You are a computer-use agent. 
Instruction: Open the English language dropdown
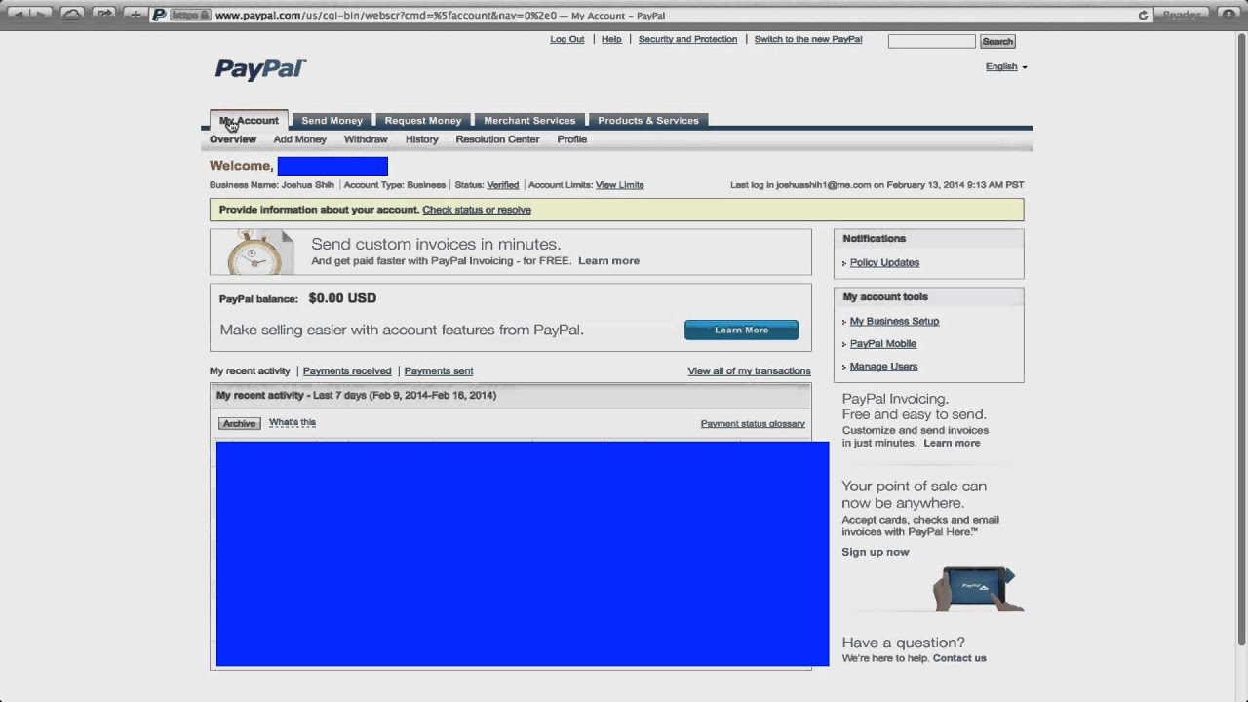(1006, 66)
